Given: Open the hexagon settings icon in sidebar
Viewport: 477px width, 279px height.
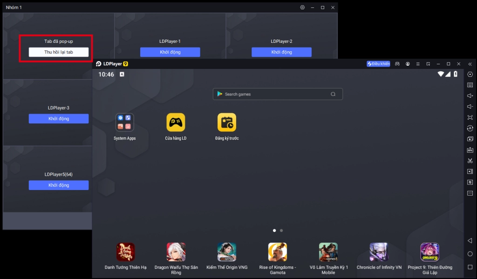Looking at the screenshot, I should pyautogui.click(x=470, y=74).
